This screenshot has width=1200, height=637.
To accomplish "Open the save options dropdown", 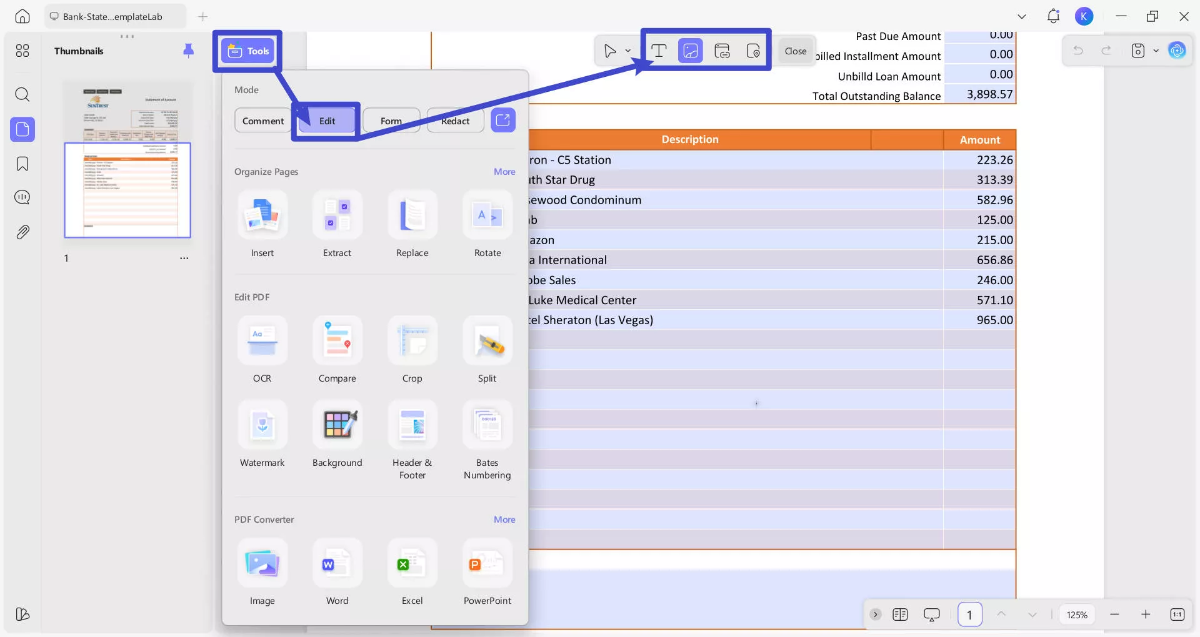I will [1156, 51].
